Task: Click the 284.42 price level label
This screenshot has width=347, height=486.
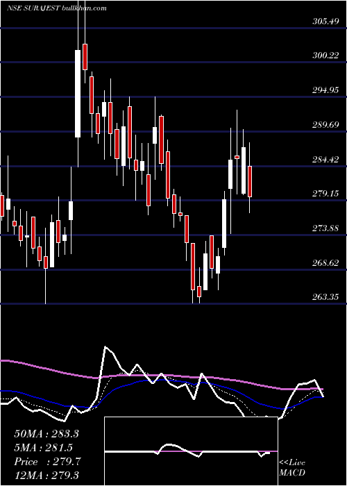Action: pyautogui.click(x=325, y=160)
